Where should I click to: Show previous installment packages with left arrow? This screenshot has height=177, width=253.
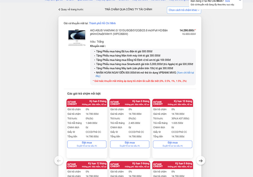59,161
